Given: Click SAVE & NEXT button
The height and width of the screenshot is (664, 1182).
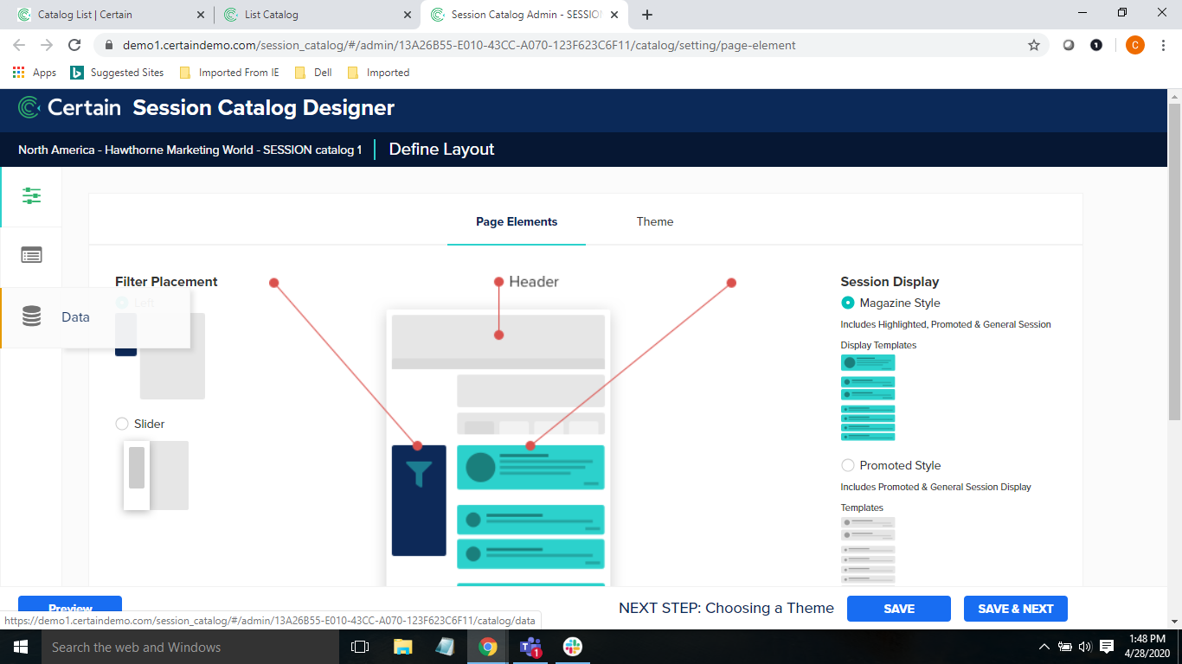Looking at the screenshot, I should click(1016, 609).
